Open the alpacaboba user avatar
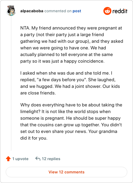Viewport: 133px width, 183px height. pyautogui.click(x=11, y=11)
